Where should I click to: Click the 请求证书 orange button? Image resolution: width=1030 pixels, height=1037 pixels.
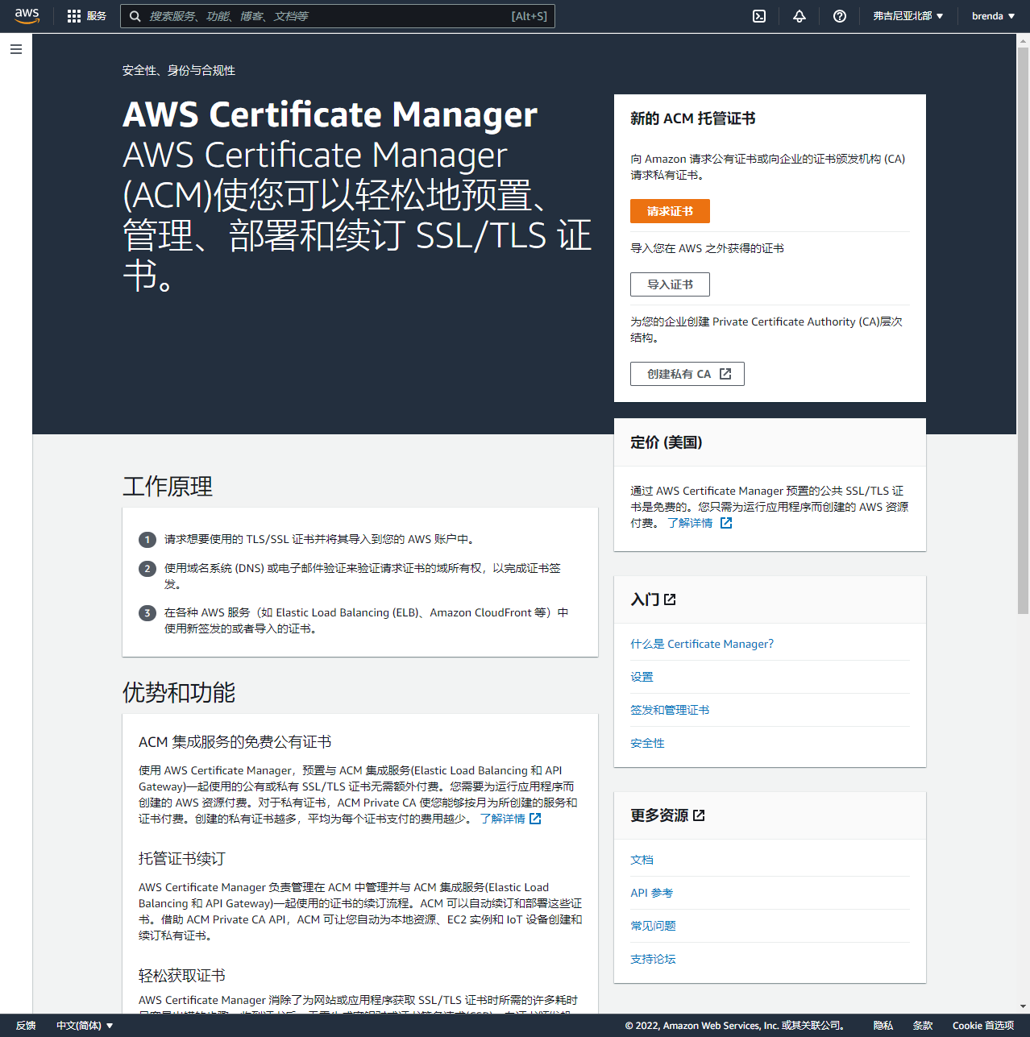point(670,211)
